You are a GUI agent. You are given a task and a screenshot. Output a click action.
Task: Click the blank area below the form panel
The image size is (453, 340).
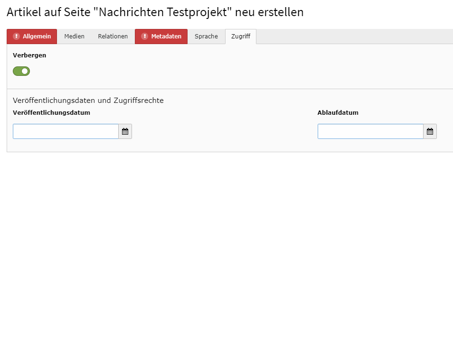(x=226, y=237)
